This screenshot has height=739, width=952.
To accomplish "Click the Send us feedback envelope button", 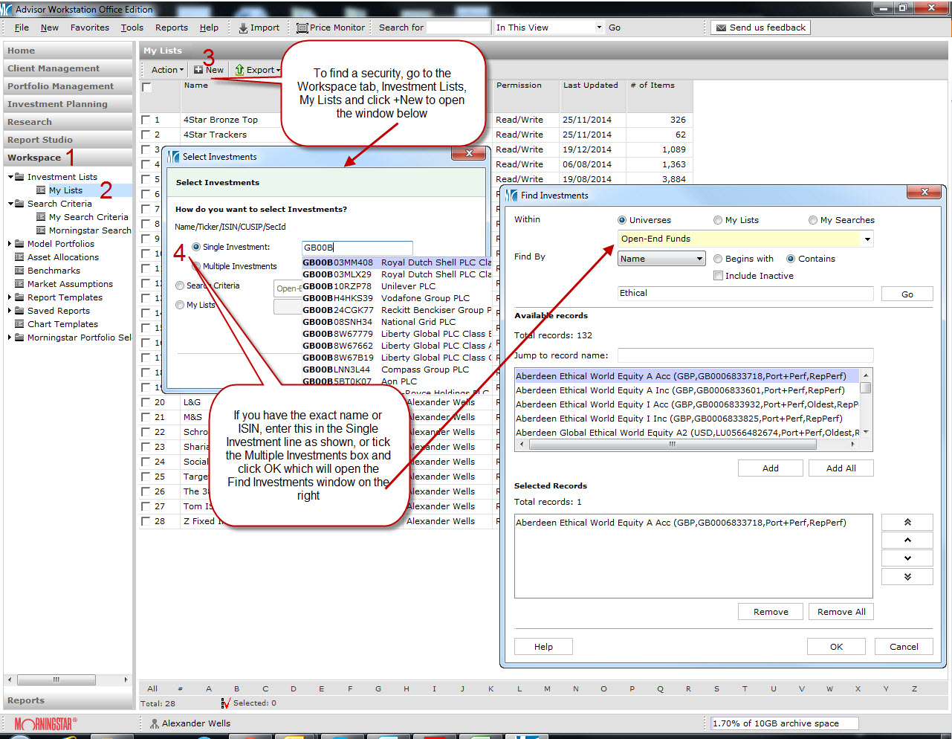I will coord(720,28).
